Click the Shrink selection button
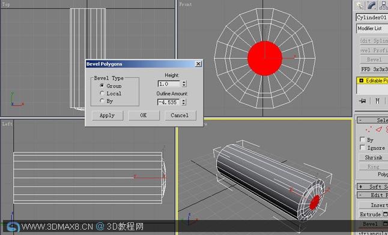 pos(374,158)
